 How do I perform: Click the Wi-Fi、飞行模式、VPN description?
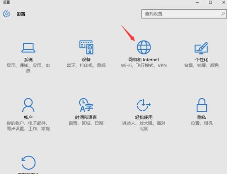click(x=144, y=65)
